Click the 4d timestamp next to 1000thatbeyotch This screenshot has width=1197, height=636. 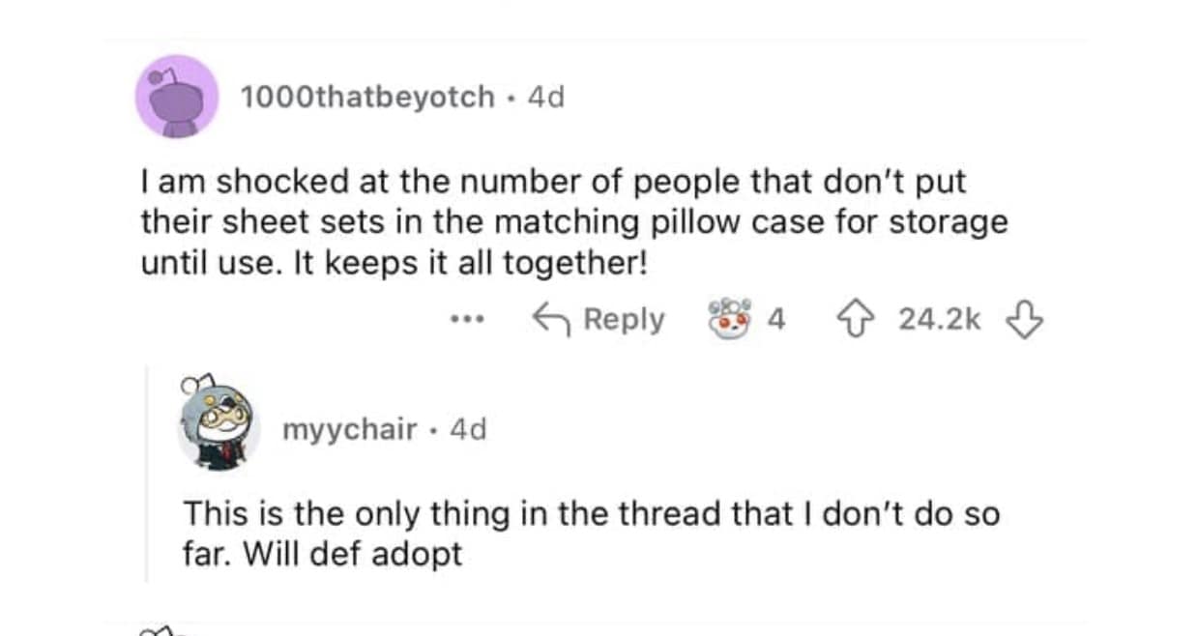point(546,98)
